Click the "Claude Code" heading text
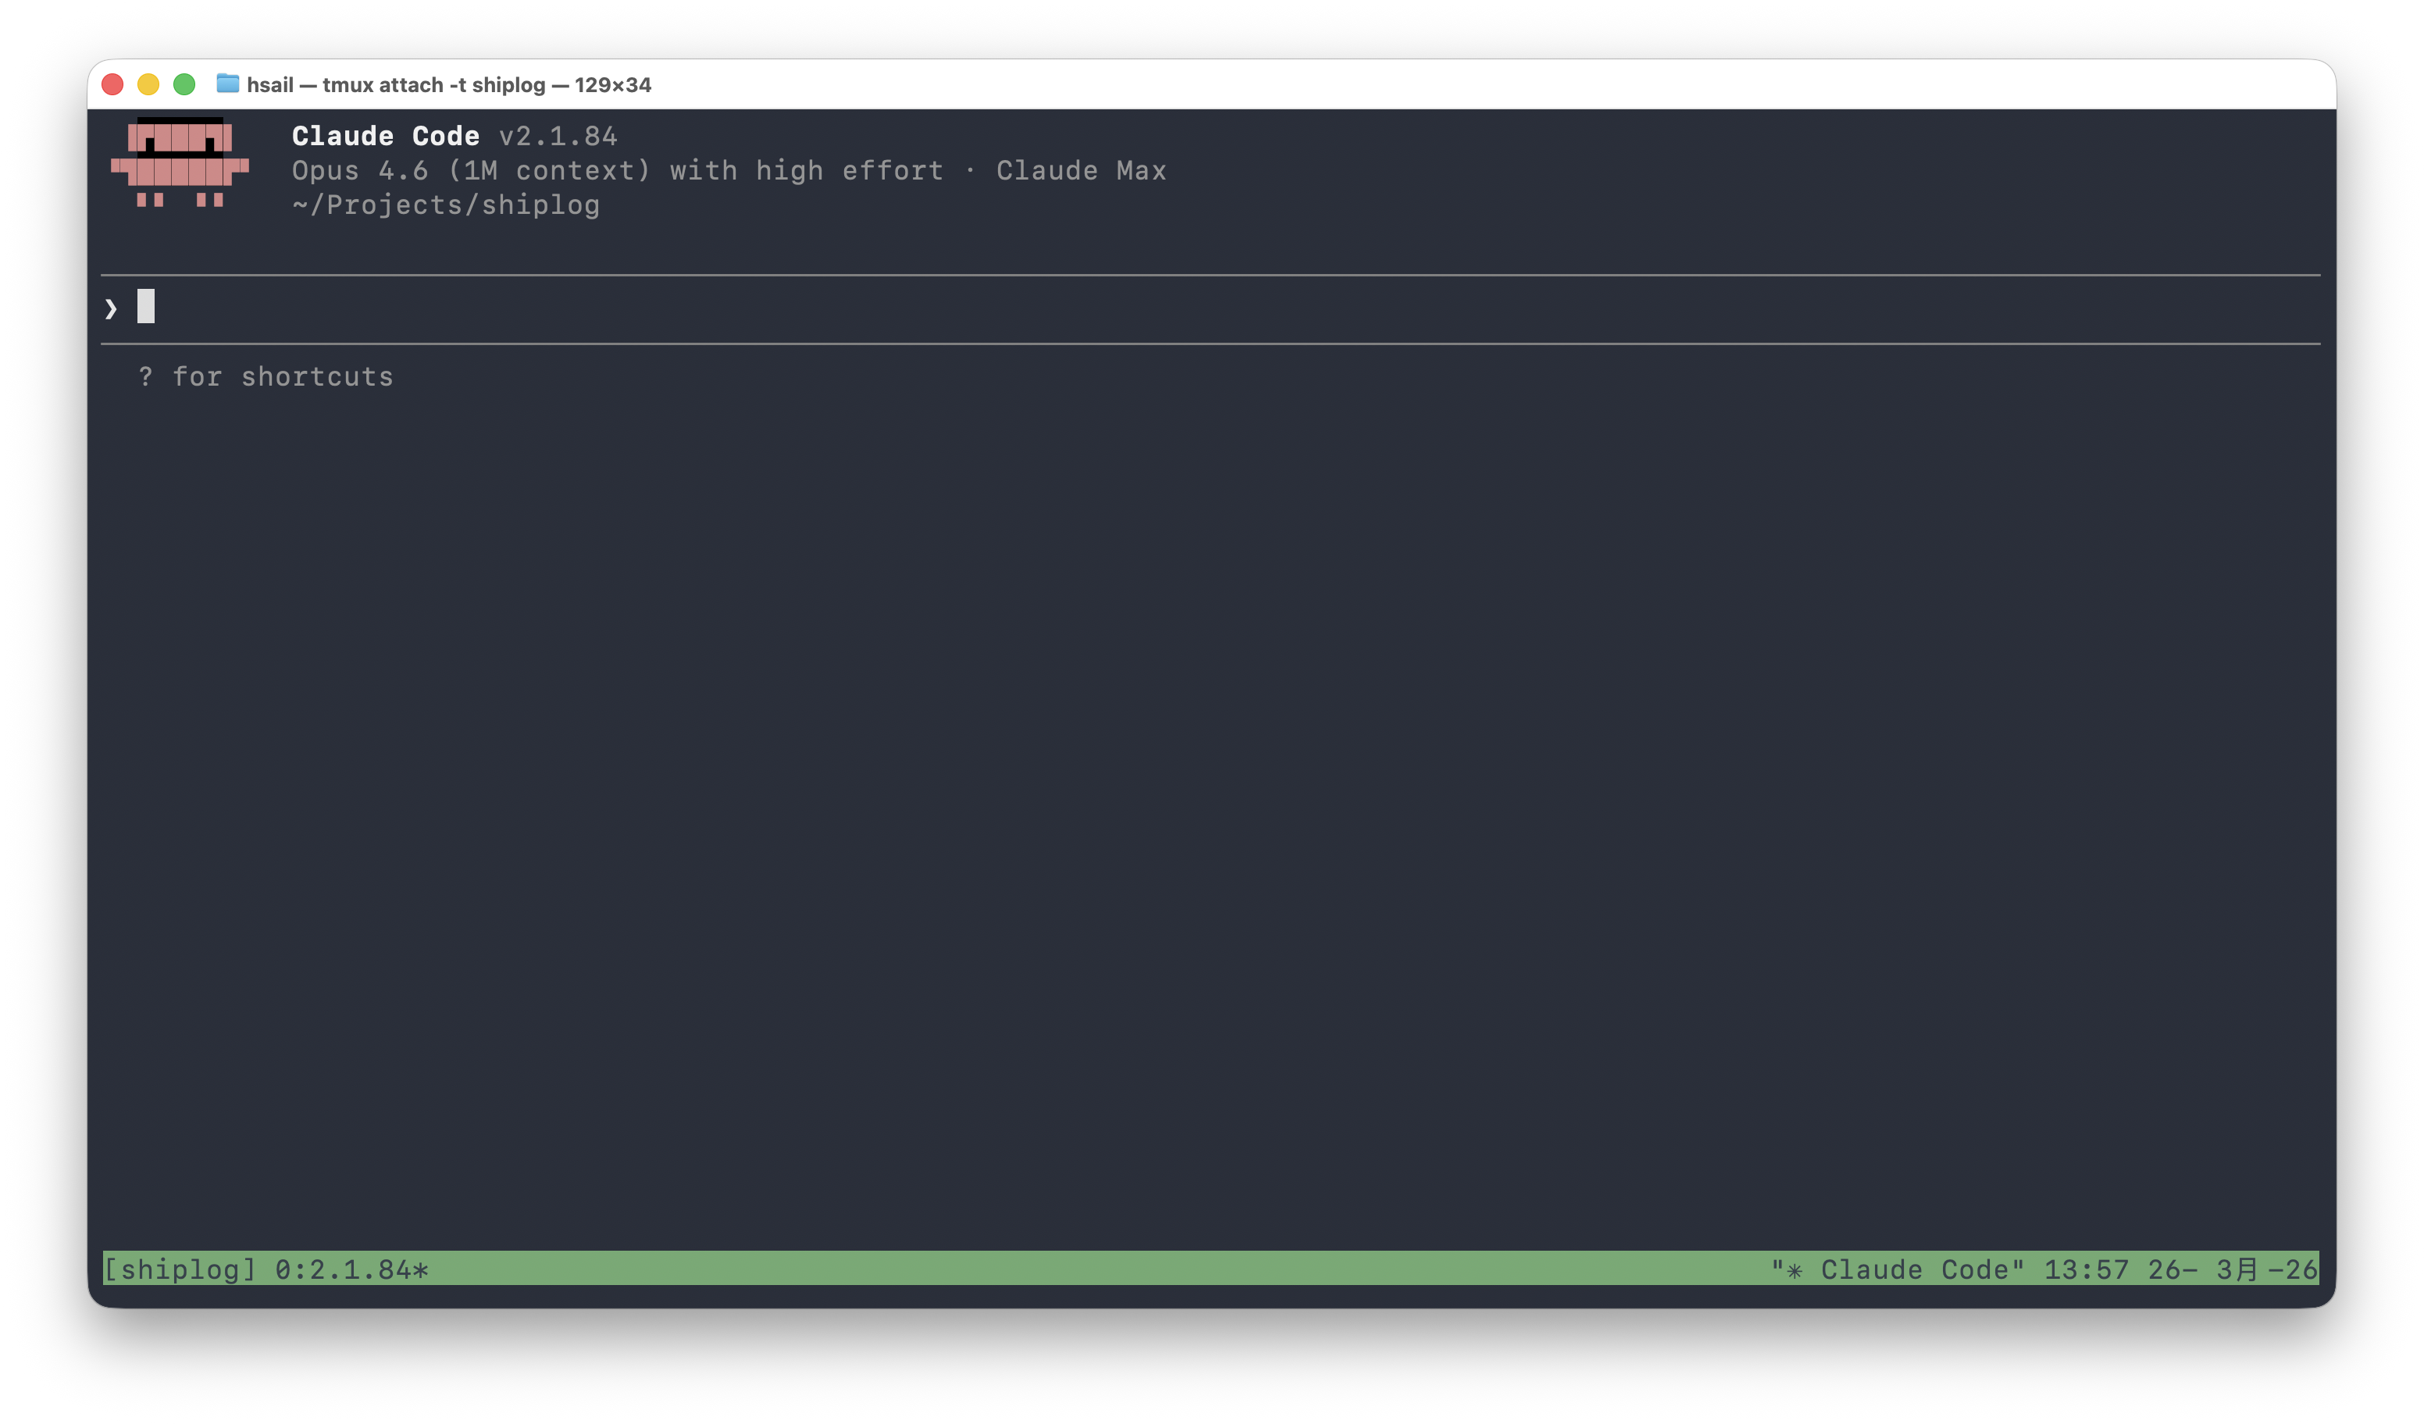The image size is (2424, 1424). coord(386,137)
